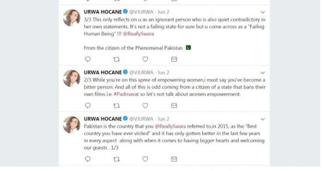
Task: Reply to the 2/3 tweet about Padmavat
Action: [88, 106]
